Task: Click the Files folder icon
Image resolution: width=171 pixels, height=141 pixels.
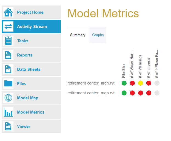Action: tap(8, 84)
